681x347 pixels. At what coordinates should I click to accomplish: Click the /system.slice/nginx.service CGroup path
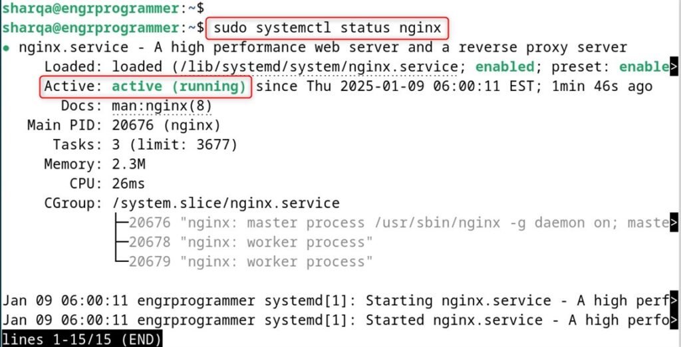(x=226, y=203)
